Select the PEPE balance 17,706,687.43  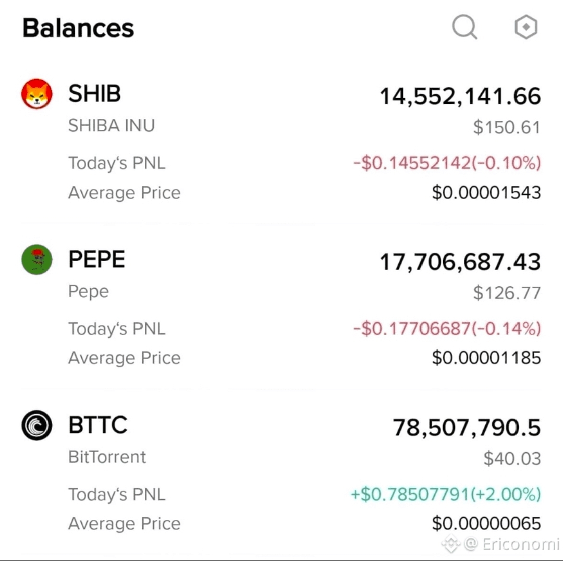pos(460,262)
